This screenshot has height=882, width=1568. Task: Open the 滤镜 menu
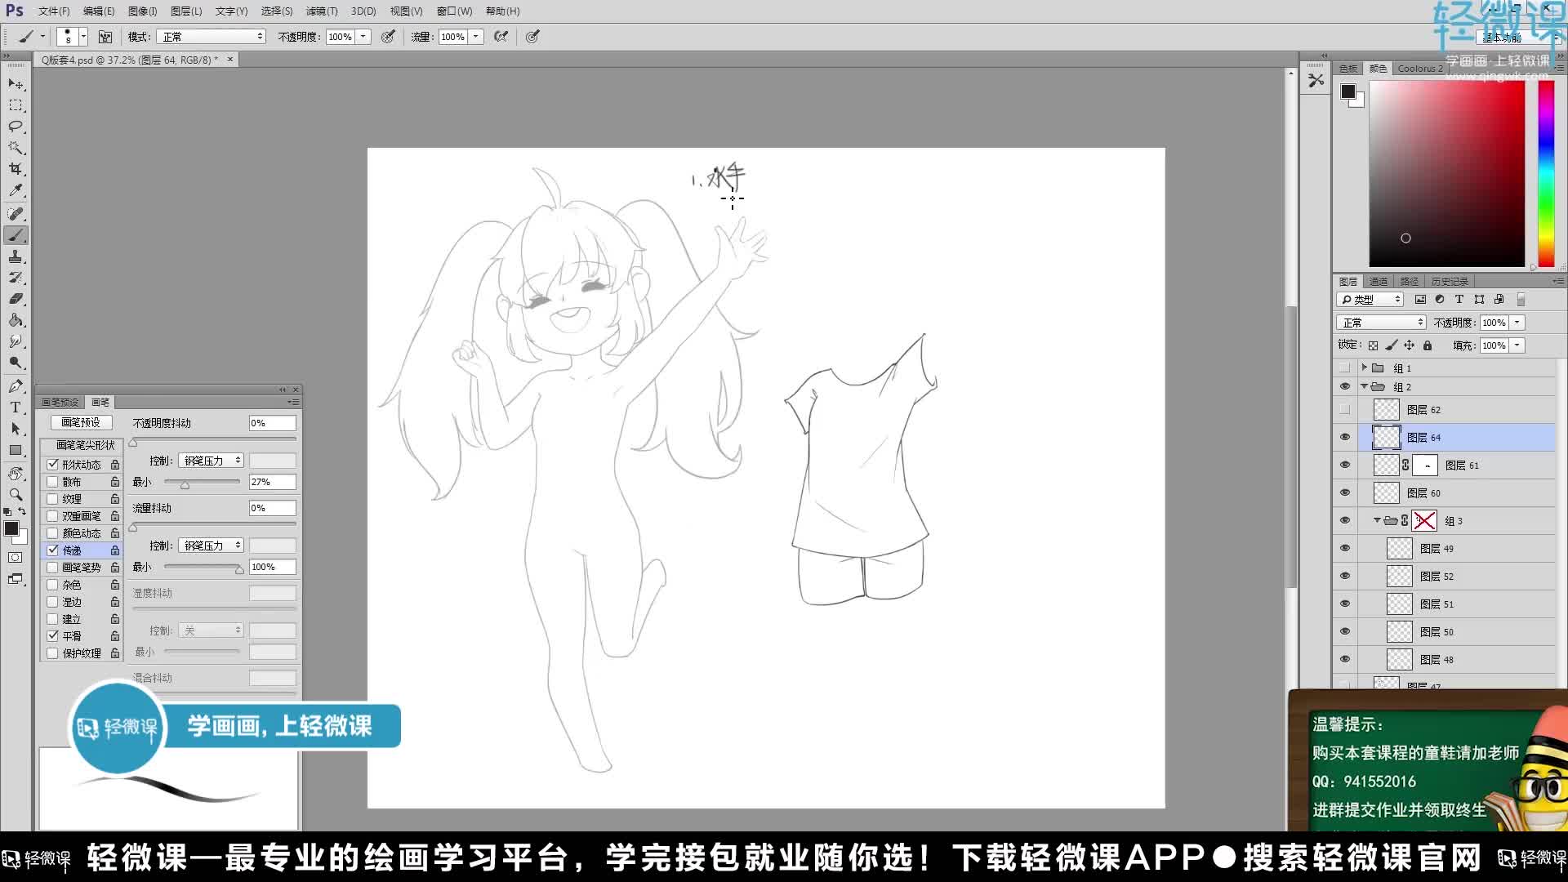pos(322,11)
